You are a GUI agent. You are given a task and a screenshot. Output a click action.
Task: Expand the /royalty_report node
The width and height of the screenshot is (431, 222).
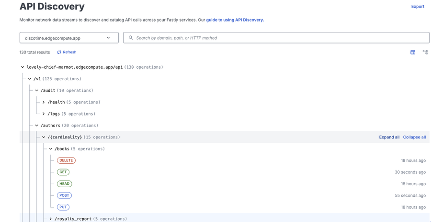tap(51, 219)
